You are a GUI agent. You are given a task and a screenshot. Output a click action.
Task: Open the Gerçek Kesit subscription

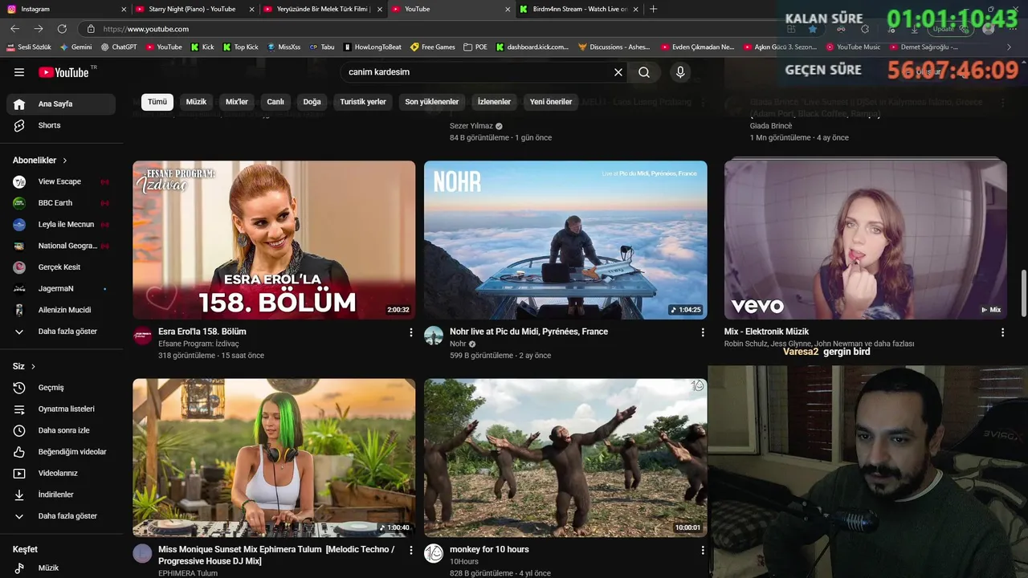coord(62,267)
